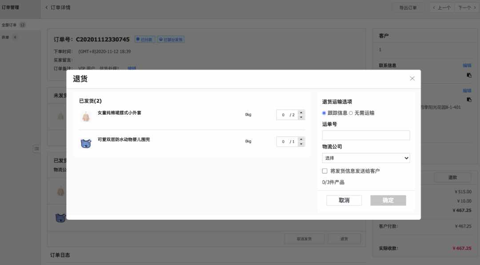This screenshot has height=265, width=480.
Task: Enable 将发货信息发送给客户 checkbox
Action: (x=324, y=171)
